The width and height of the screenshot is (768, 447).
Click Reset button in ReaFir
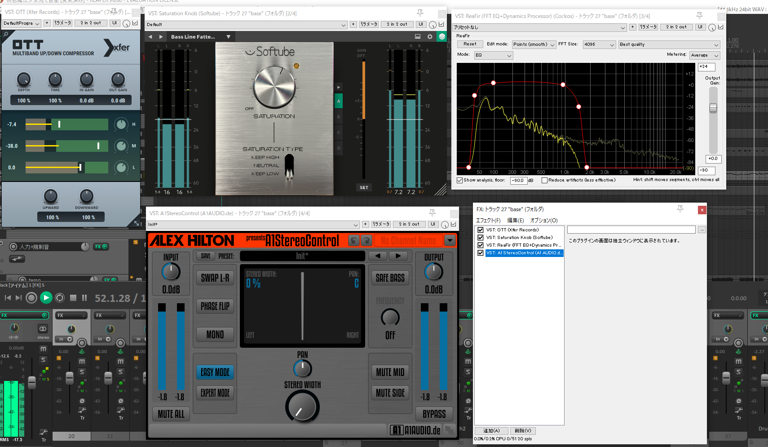470,44
